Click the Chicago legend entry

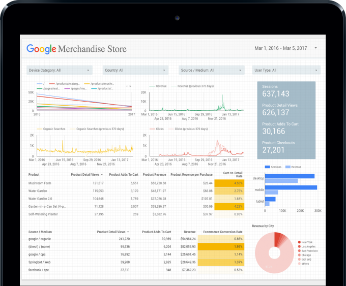coord(304,255)
